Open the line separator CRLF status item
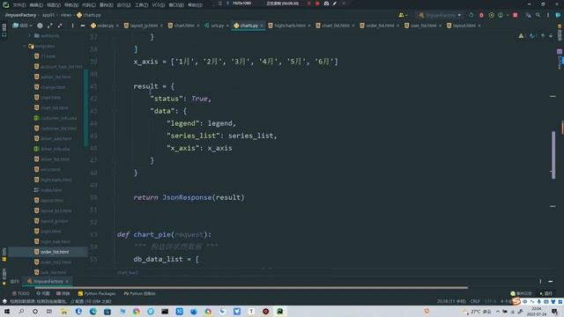The height and width of the screenshot is (317, 564). click(475, 301)
